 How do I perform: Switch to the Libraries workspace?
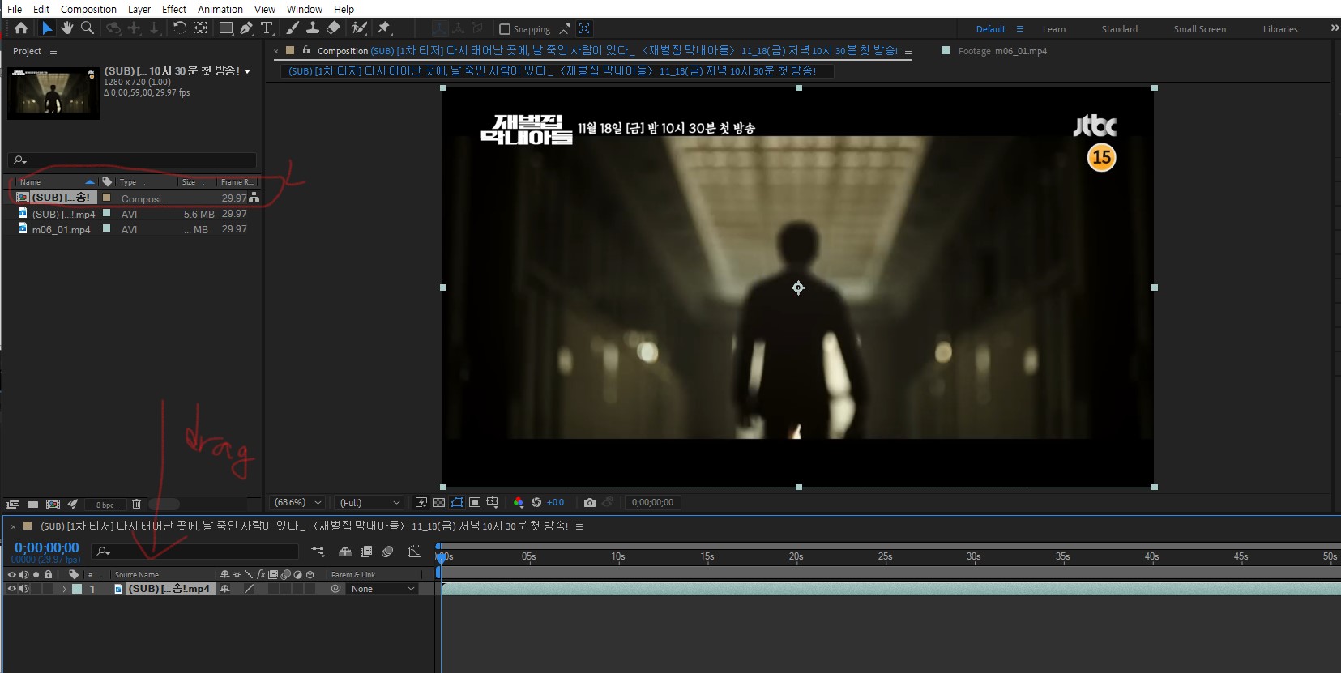(1280, 29)
